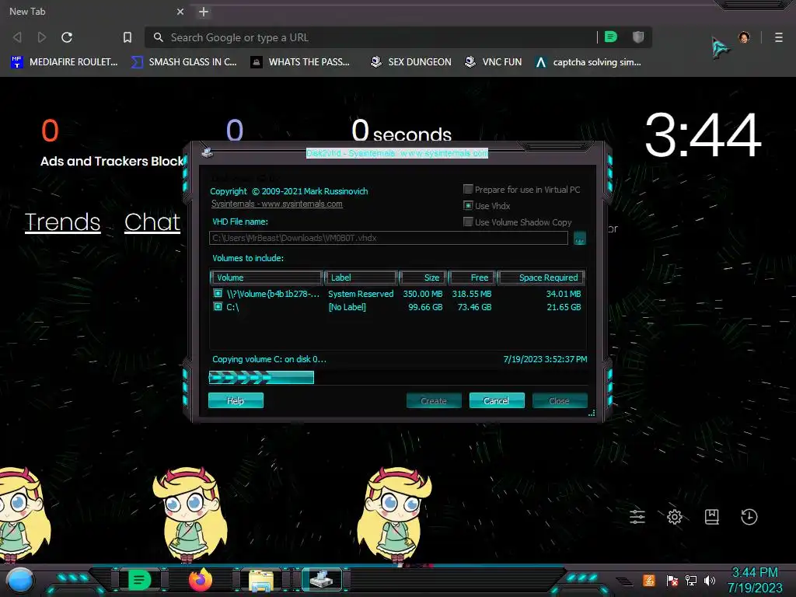Viewport: 796px width, 597px height.
Task: Open VNC FUN bookmark
Action: click(x=494, y=62)
